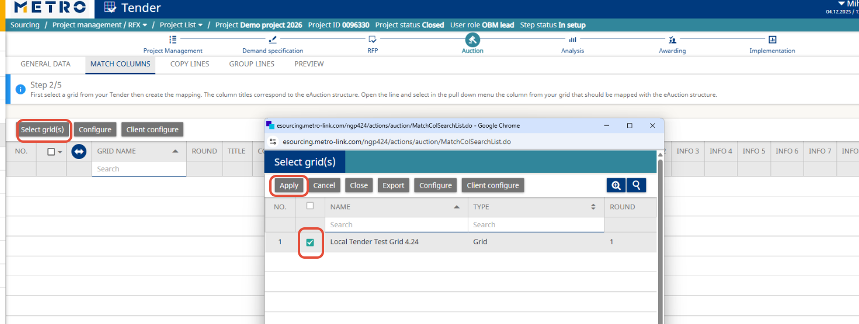Image resolution: width=859 pixels, height=324 pixels.
Task: Click the TYPE search field in popup
Action: click(535, 225)
